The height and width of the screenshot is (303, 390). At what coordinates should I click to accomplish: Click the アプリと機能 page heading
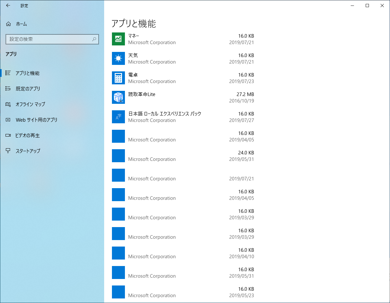tap(134, 23)
